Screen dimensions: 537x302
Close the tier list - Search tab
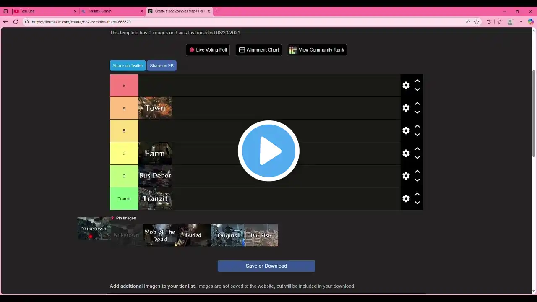point(142,11)
